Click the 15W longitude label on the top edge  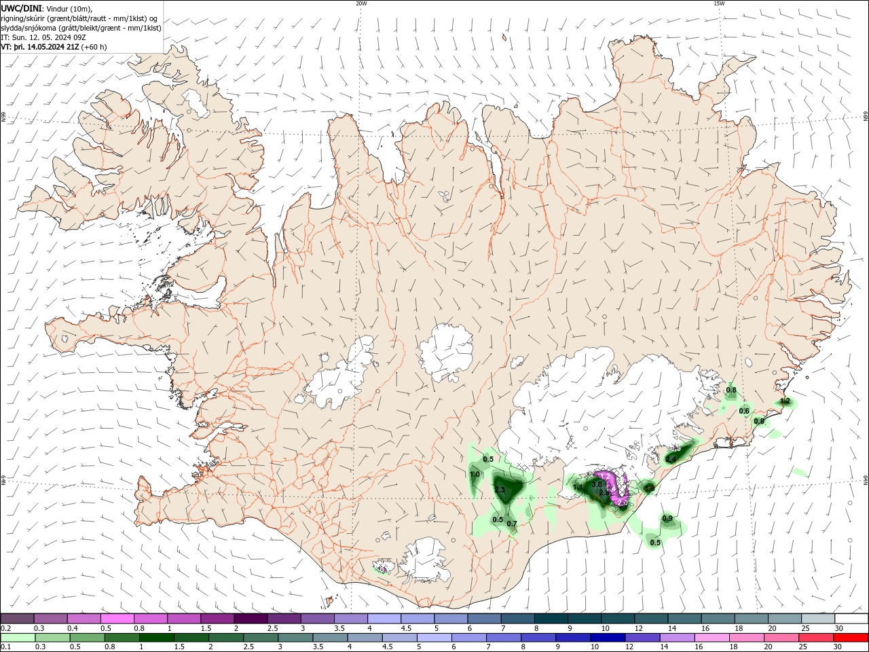[719, 3]
